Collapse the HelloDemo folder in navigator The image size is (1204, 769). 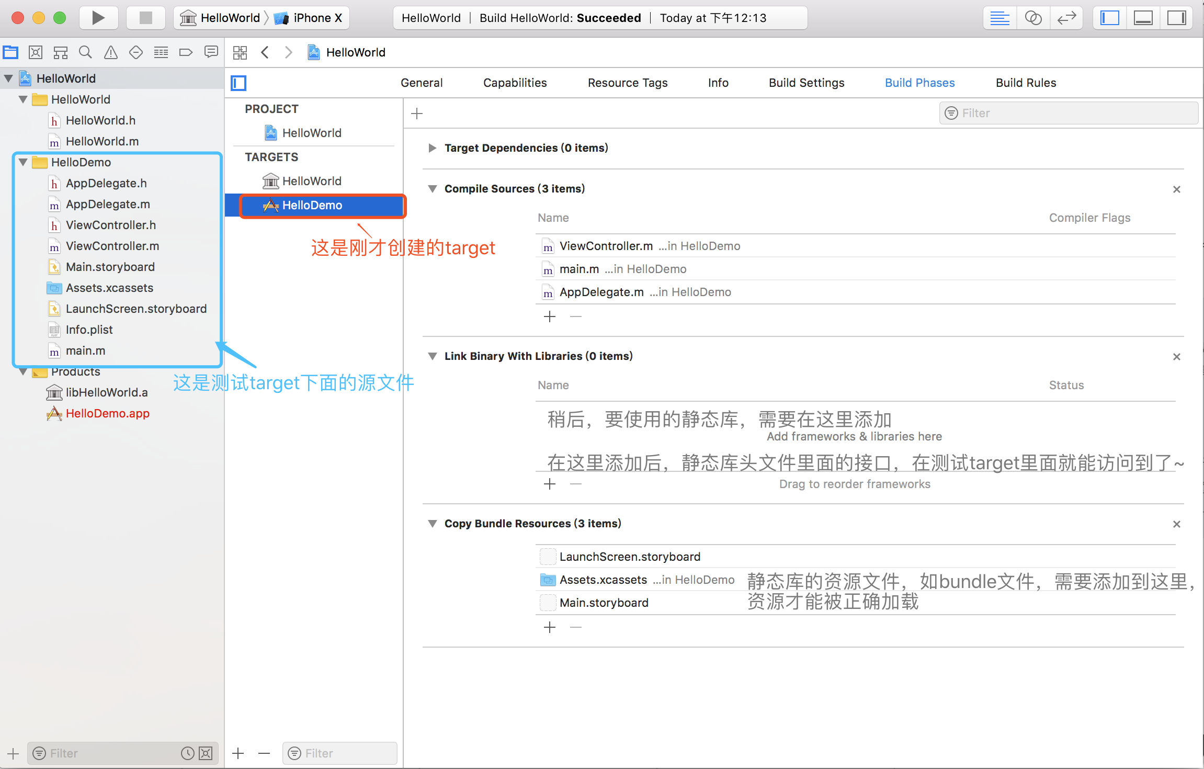click(x=23, y=162)
